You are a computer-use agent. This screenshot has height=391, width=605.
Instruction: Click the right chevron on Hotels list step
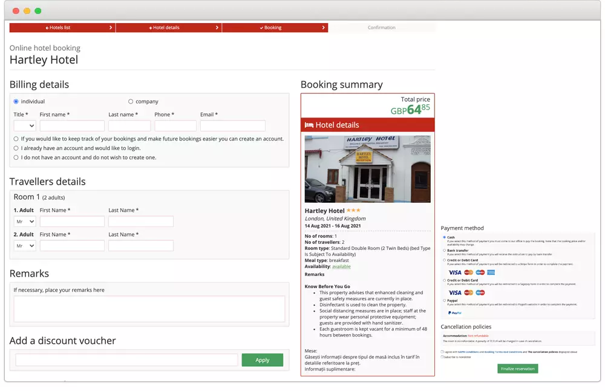point(111,28)
